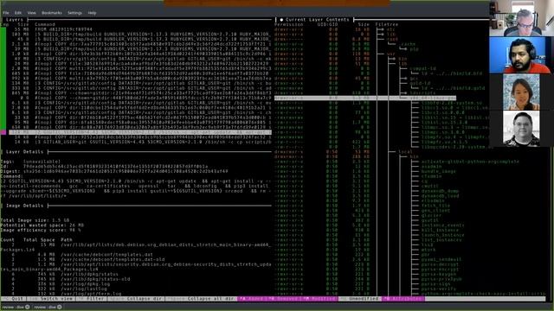
Task: Close the second review dive terminal tab
Action: [60, 307]
